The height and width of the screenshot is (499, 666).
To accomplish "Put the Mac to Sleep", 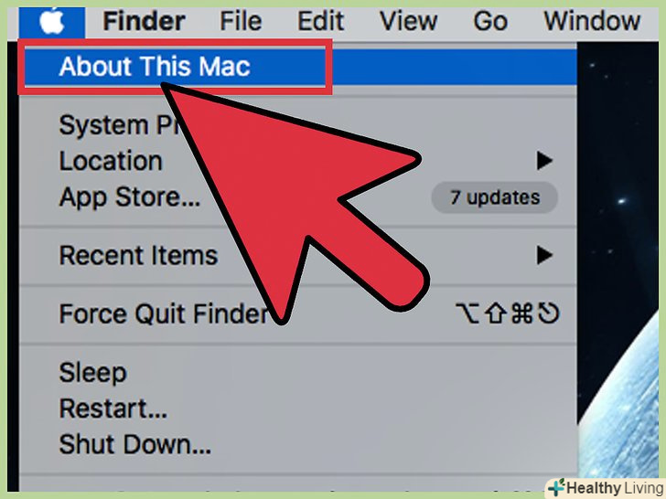I will pos(298,373).
